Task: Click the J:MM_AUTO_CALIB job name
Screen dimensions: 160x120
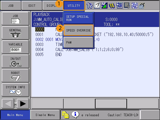Action: [x=48, y=19]
